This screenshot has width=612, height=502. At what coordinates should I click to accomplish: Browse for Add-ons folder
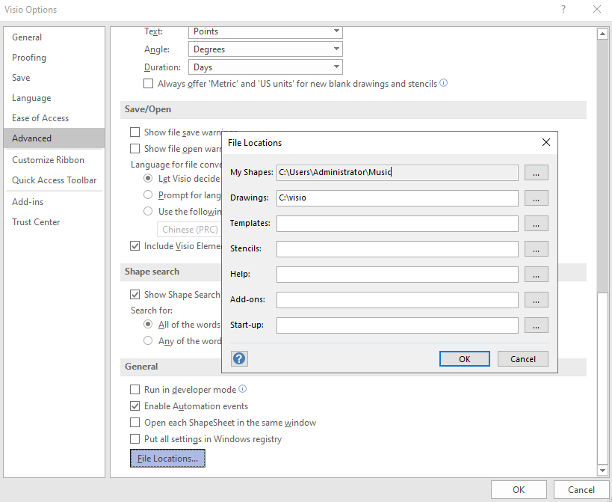coord(537,300)
